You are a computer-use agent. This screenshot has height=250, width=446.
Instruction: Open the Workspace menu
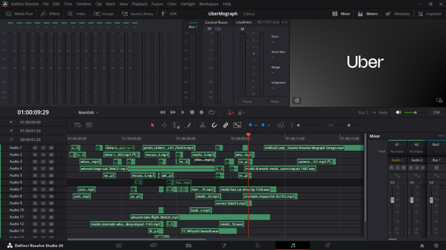209,4
